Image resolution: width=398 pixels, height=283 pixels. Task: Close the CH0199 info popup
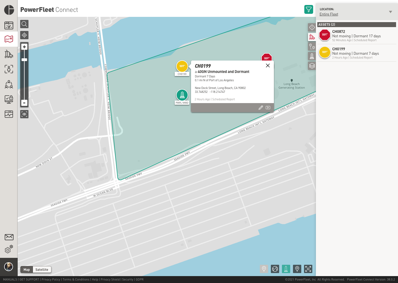268,65
